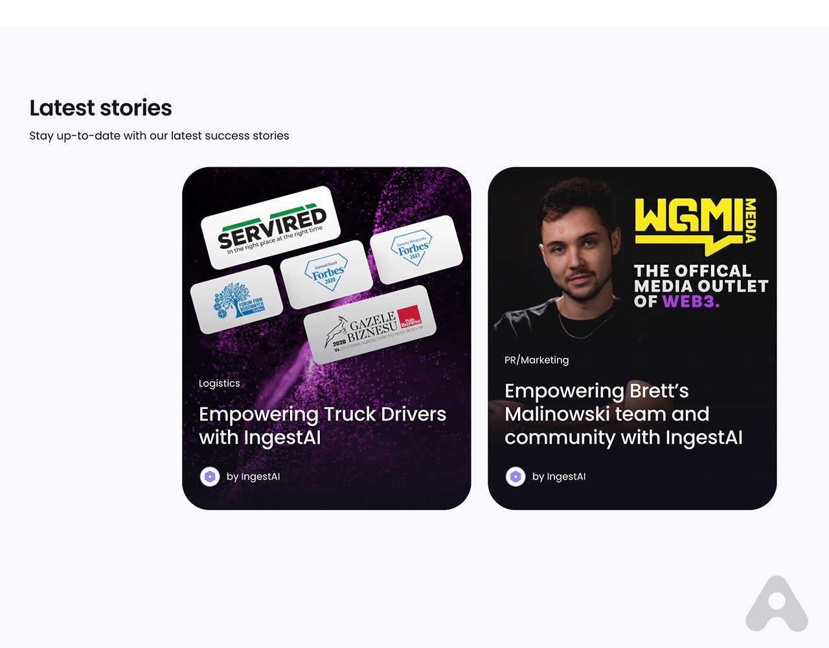Click the IngestAI avatar icon on Truck Drivers card
Screen dimensions: 829x648
(210, 476)
